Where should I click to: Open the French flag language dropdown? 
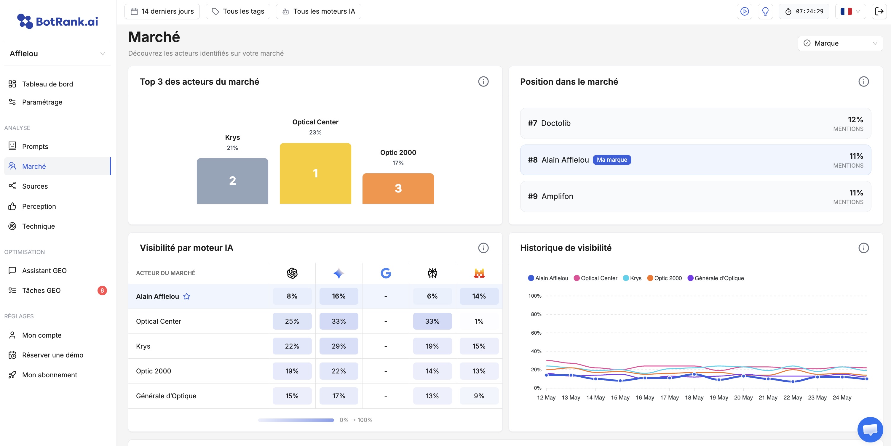click(850, 11)
